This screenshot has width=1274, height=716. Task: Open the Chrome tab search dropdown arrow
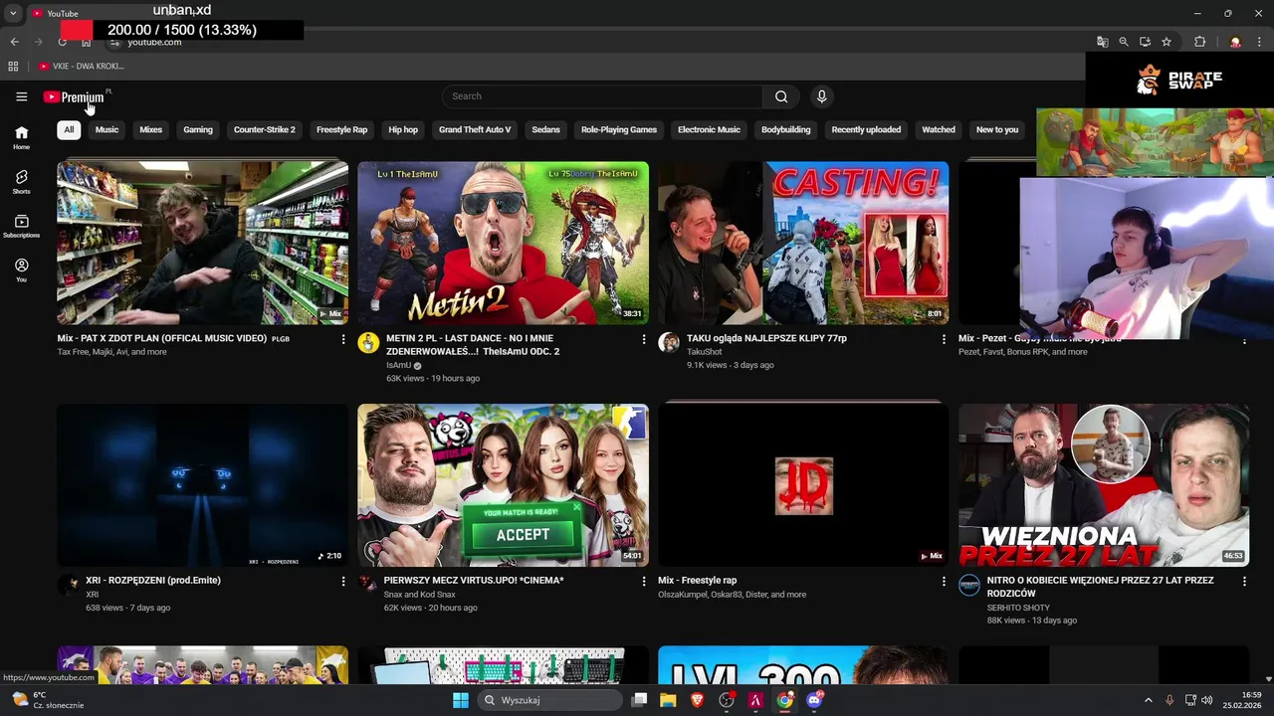click(13, 13)
